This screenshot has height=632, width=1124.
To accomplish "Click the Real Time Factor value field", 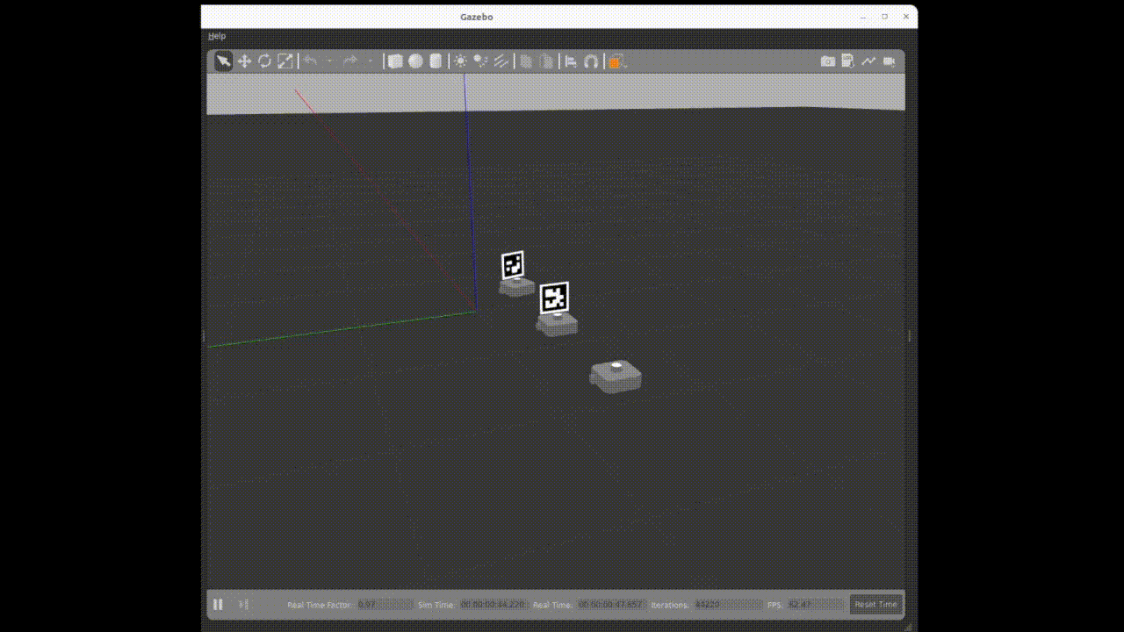I will pyautogui.click(x=385, y=605).
